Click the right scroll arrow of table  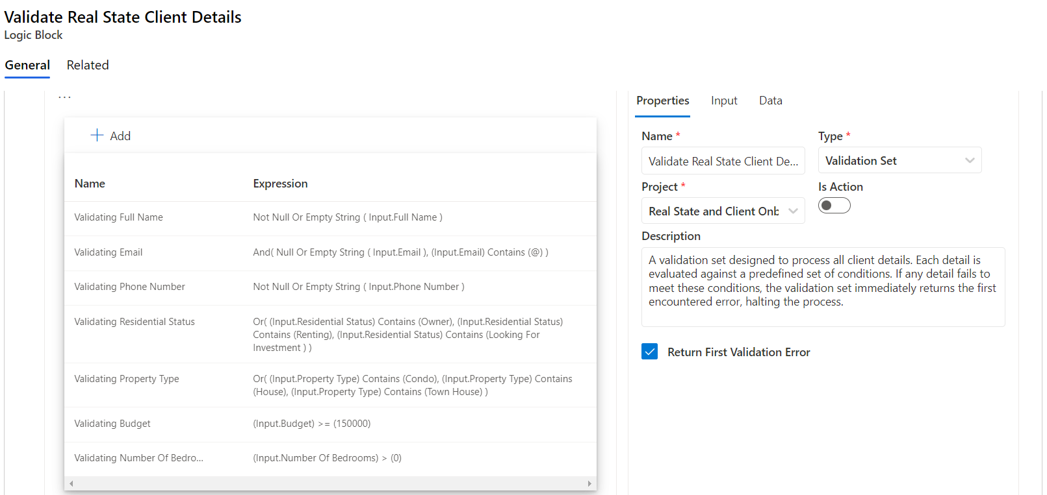(x=589, y=483)
